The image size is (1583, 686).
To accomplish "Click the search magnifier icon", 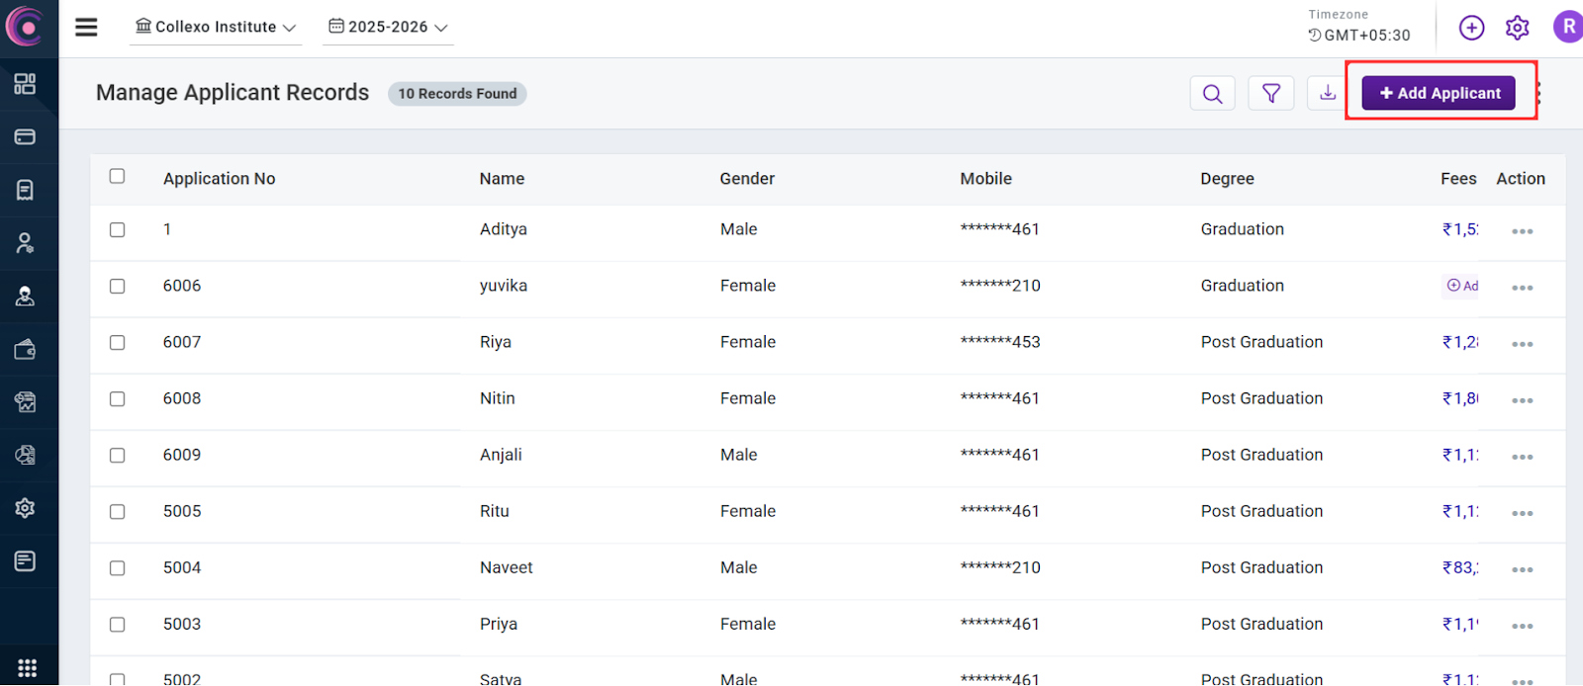I will 1212,94.
